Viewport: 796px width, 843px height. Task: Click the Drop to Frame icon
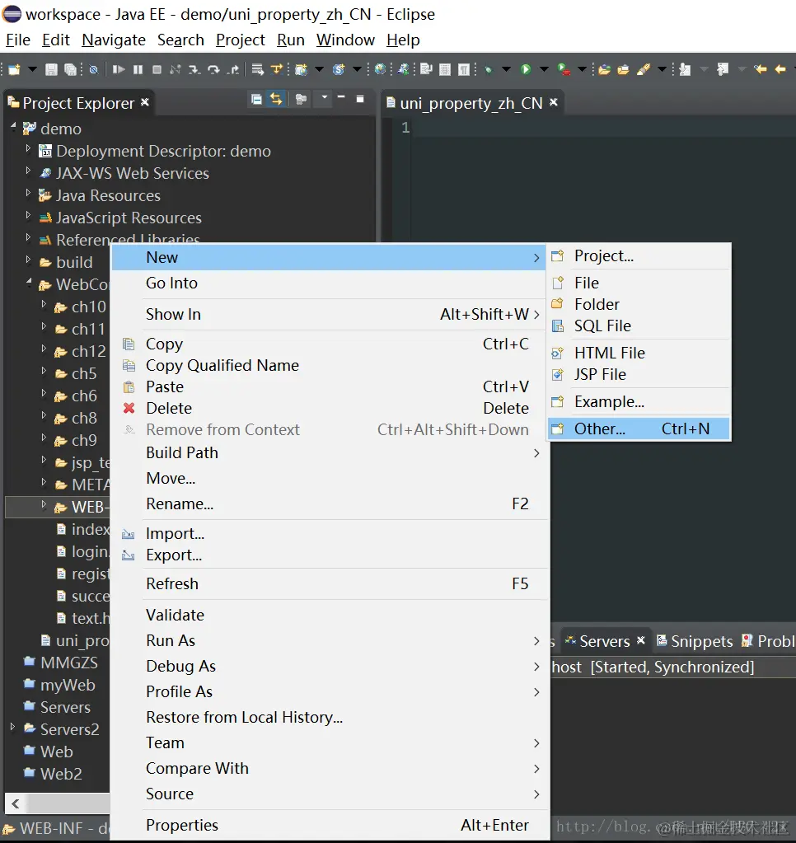tap(257, 69)
